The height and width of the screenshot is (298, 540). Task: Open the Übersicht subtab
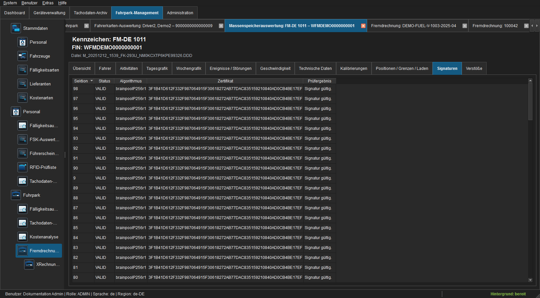(82, 69)
